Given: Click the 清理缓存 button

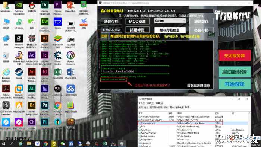Looking at the screenshot, I should pyautogui.click(x=201, y=21).
